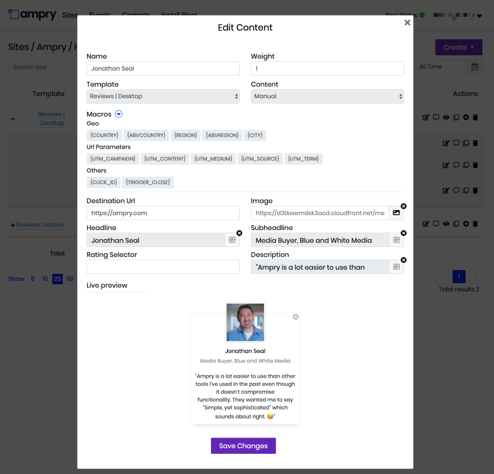Open the Content dropdown set to Manual
This screenshot has width=494, height=474.
[x=327, y=96]
